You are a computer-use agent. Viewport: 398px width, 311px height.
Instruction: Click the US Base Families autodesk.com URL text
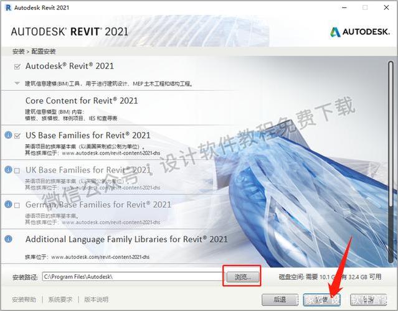point(111,153)
